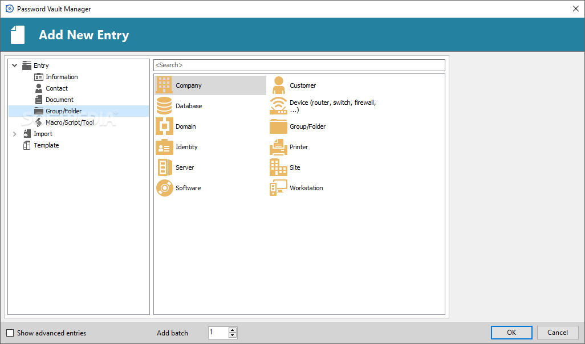The height and width of the screenshot is (344, 585).
Task: Click the Document tree icon
Action: [38, 100]
